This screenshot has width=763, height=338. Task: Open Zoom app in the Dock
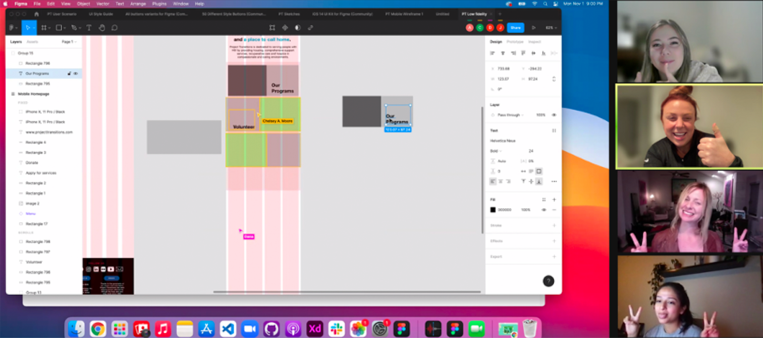[249, 328]
